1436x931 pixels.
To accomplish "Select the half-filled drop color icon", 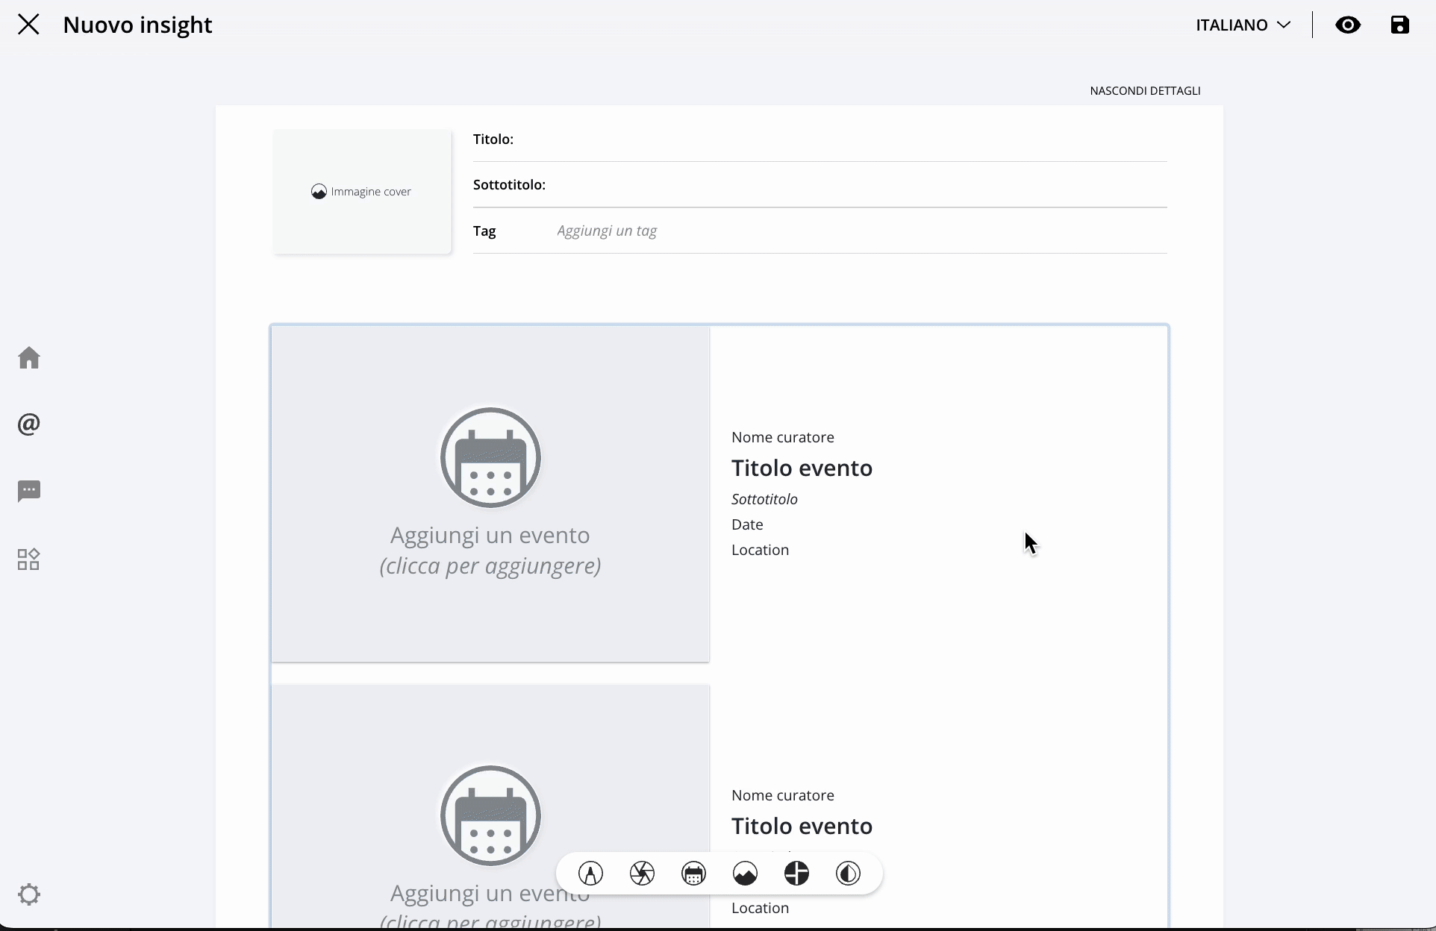I will click(x=848, y=874).
